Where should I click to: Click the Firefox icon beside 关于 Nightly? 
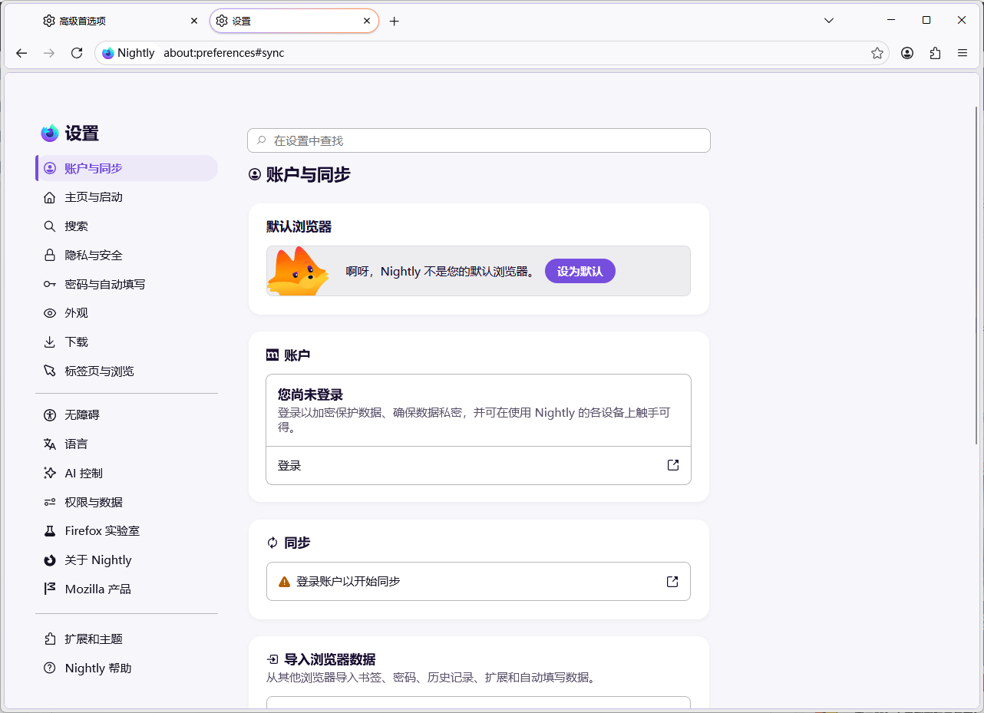(x=50, y=560)
